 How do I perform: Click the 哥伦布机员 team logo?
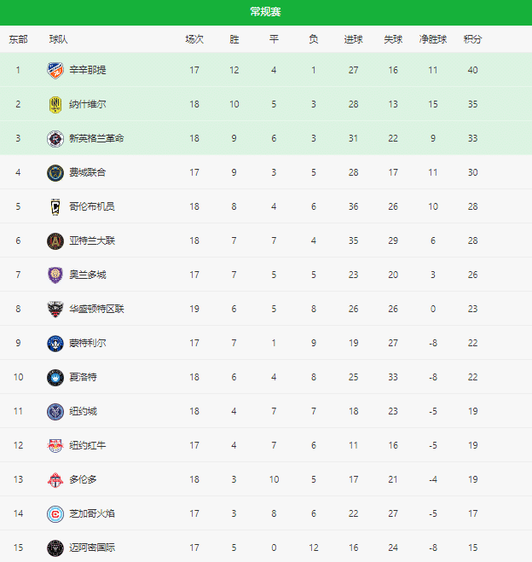tap(55, 206)
